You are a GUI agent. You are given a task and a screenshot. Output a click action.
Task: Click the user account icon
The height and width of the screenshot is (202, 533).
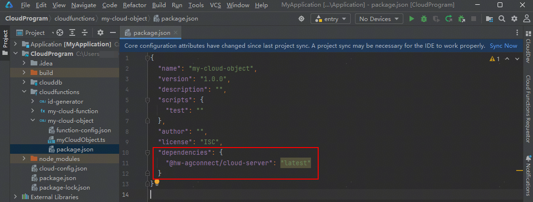pos(526,19)
